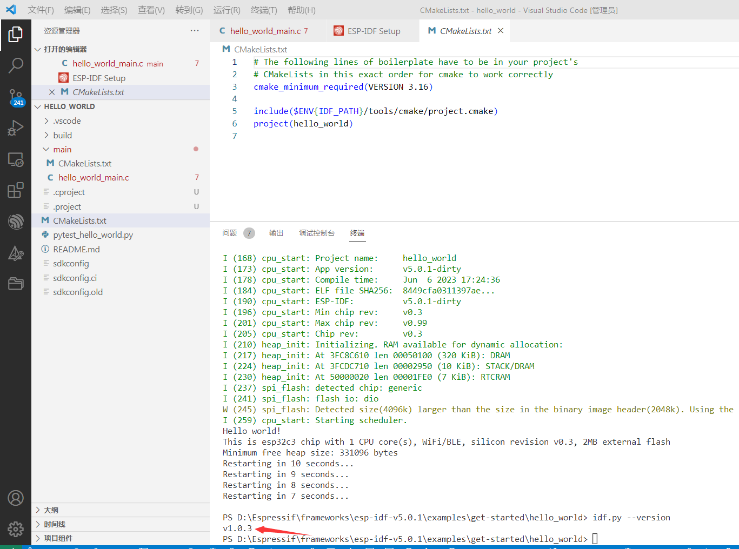Close the CMakeLists.txt editor tab

coord(501,31)
